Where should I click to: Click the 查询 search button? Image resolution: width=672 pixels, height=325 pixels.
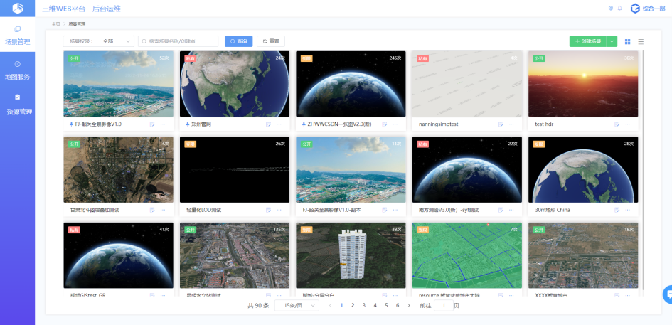(238, 41)
